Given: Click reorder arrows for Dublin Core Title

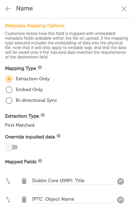Looking at the screenshot, I should pyautogui.click(x=8, y=181).
